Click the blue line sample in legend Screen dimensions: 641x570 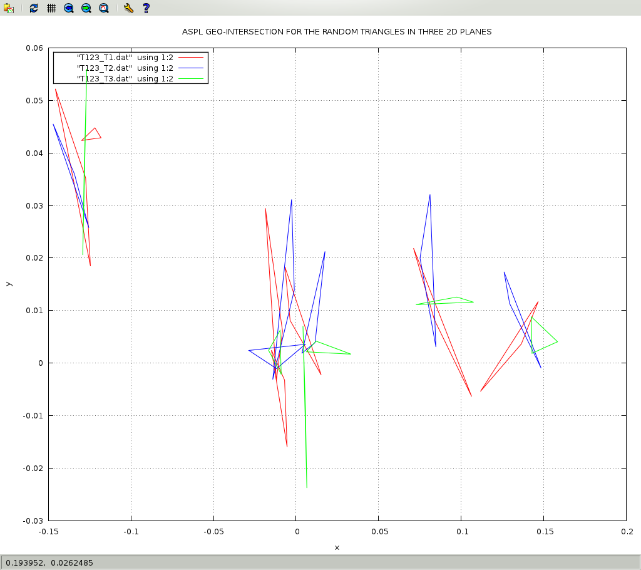[192, 68]
